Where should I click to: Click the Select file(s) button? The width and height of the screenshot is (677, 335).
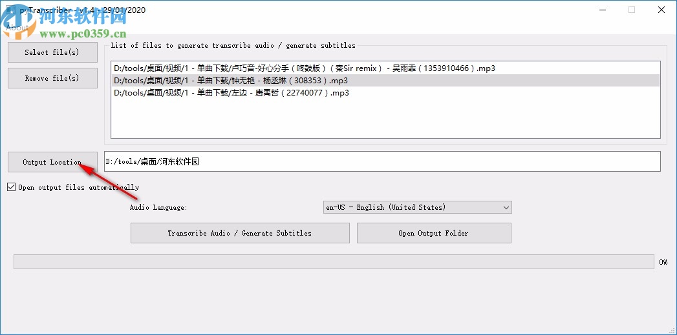point(52,52)
